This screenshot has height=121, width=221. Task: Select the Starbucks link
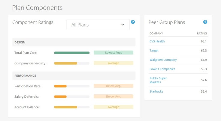coord(156,91)
